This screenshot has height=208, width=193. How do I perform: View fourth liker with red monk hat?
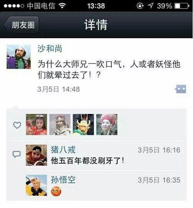pyautogui.click(x=107, y=124)
